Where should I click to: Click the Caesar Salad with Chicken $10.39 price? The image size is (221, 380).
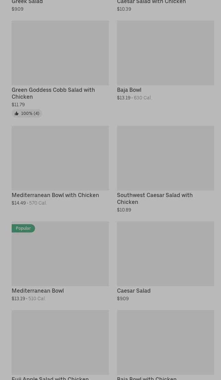pyautogui.click(x=124, y=9)
